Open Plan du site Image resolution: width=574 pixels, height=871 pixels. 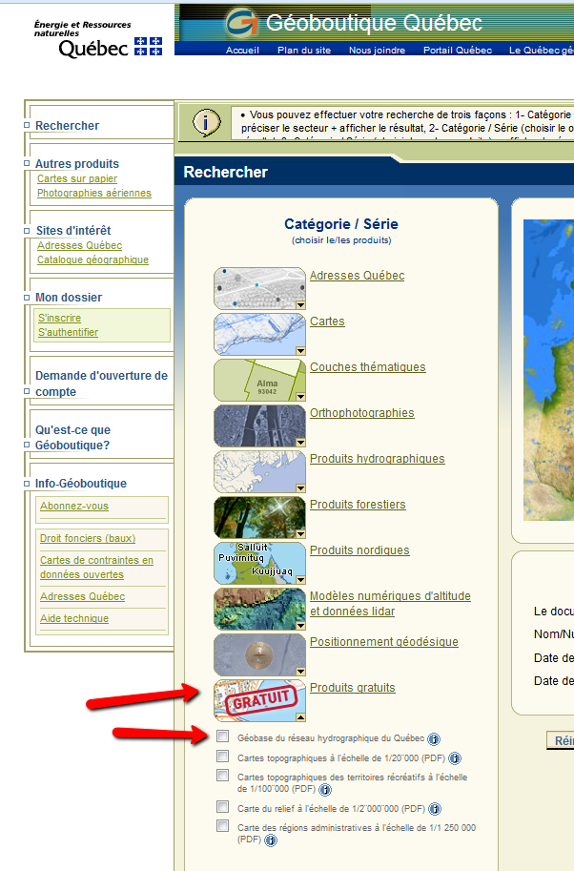[304, 50]
